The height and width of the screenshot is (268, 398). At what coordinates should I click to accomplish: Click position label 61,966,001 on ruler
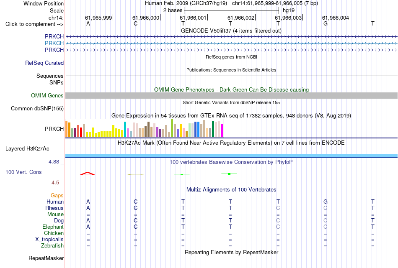pos(193,18)
